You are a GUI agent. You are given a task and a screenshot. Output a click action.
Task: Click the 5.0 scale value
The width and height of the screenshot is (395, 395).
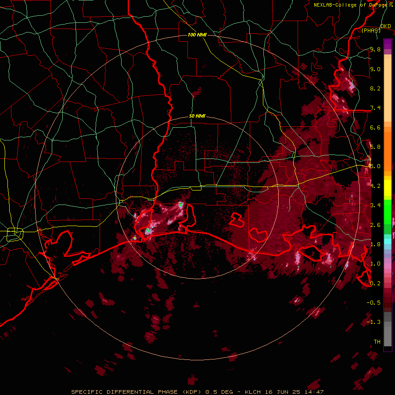tap(375, 166)
